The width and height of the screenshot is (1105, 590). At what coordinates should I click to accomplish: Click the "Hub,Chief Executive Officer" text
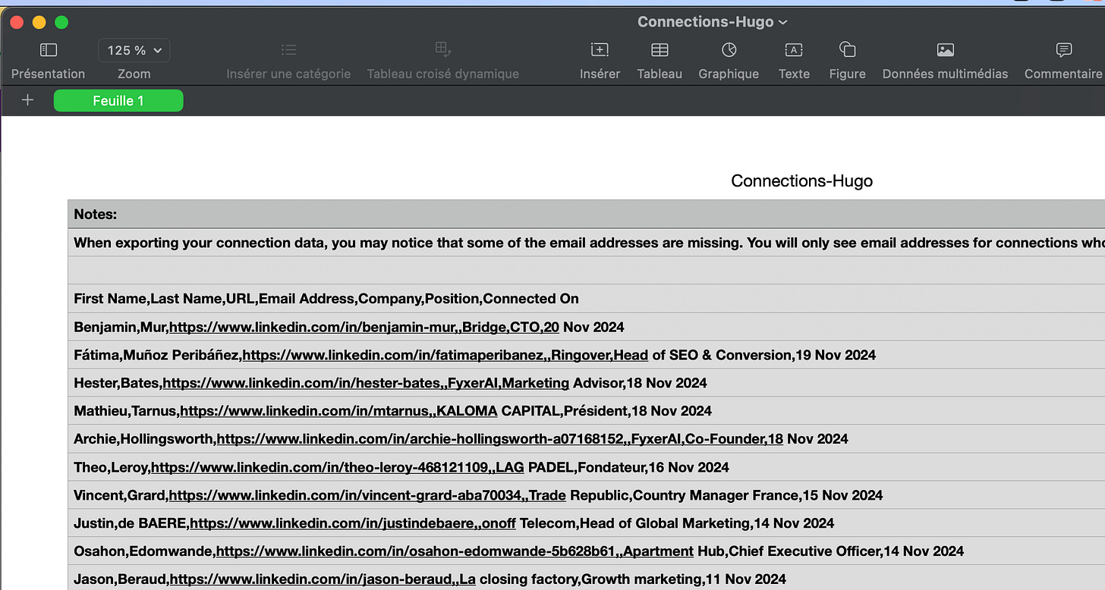pyautogui.click(x=789, y=552)
